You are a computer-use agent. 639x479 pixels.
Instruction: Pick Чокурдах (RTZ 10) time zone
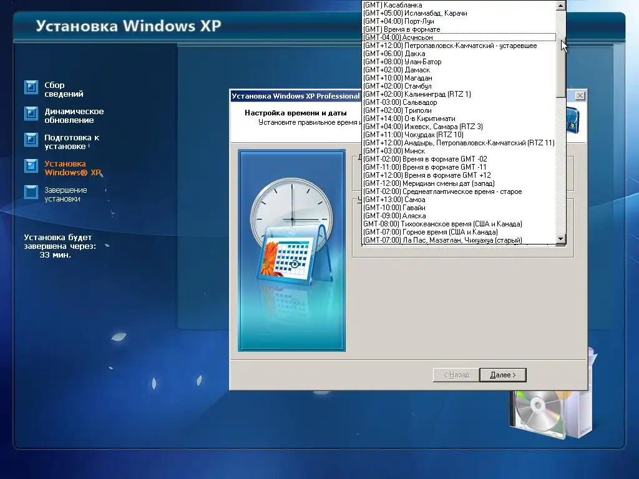[459, 135]
